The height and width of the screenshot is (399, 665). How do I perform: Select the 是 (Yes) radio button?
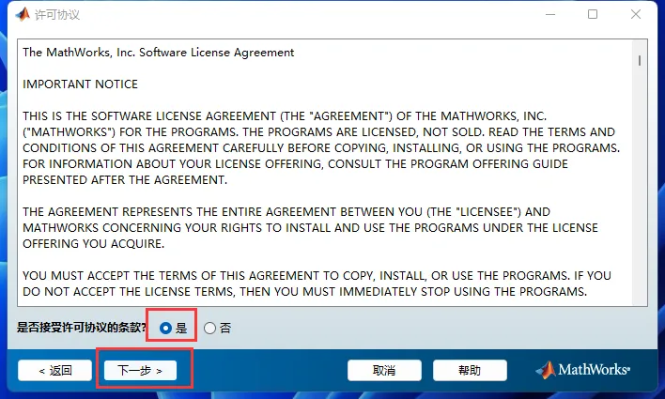tap(166, 328)
